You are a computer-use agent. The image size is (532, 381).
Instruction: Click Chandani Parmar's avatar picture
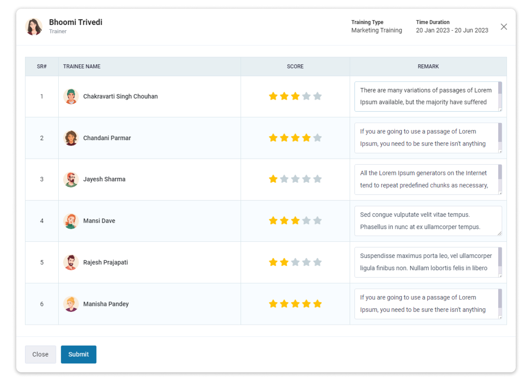pos(71,138)
